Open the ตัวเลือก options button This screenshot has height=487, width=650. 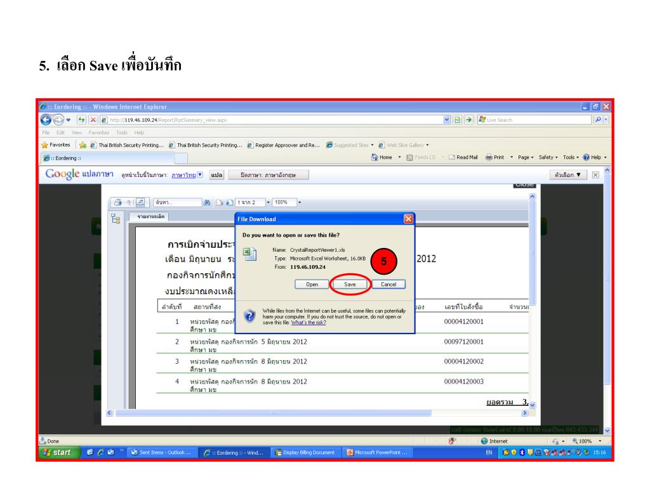[x=568, y=175]
